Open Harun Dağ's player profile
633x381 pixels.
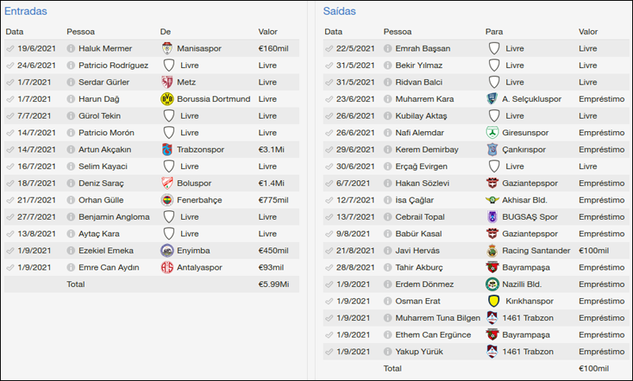100,100
